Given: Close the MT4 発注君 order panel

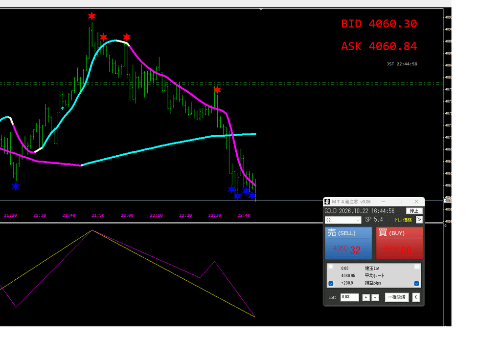Looking at the screenshot, I should [416, 202].
